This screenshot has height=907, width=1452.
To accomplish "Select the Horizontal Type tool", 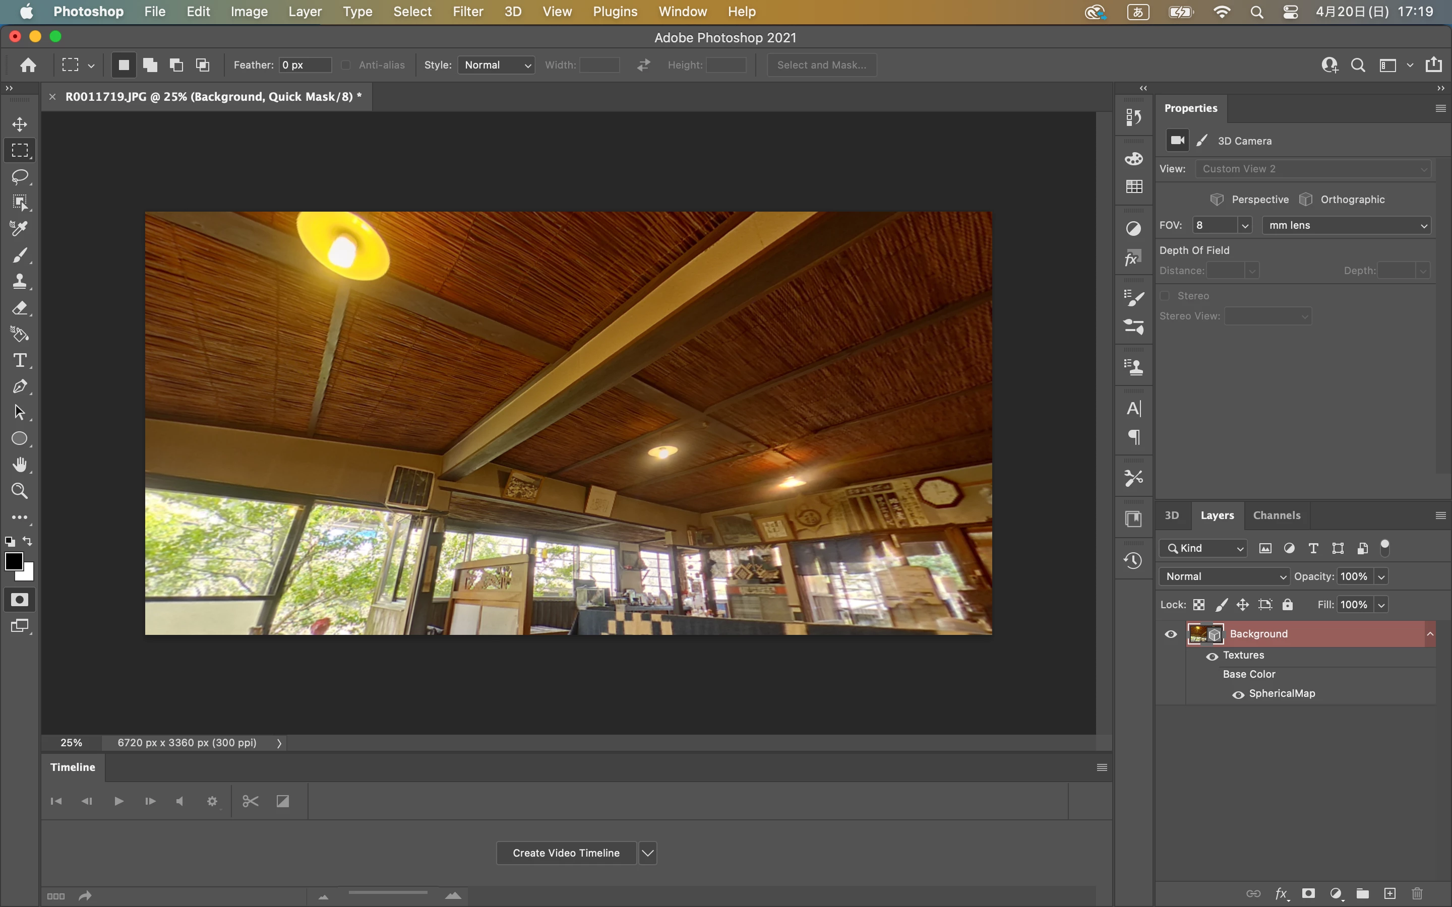I will coord(20,360).
